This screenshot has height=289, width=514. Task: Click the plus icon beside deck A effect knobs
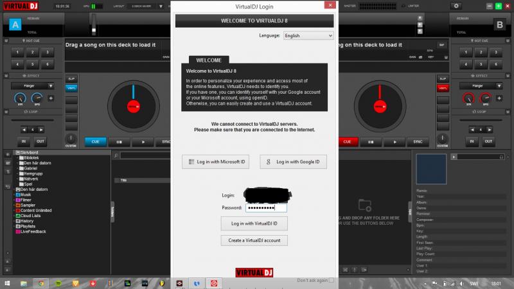51,98
